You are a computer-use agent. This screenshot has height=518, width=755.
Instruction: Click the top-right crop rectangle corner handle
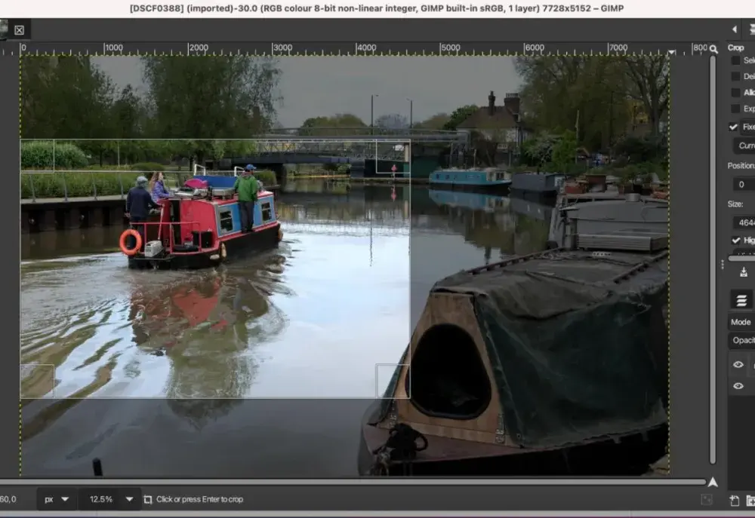tap(393, 156)
